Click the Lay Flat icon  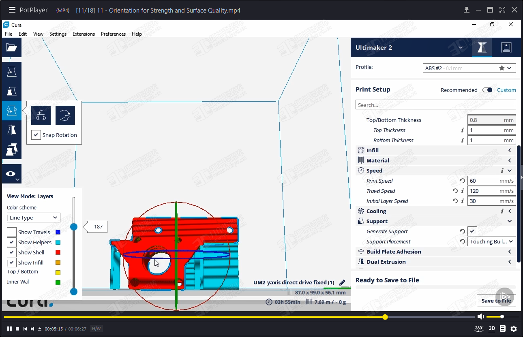[65, 115]
